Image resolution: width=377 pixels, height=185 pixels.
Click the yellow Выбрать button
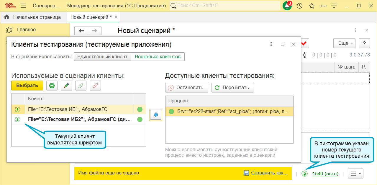27,86
